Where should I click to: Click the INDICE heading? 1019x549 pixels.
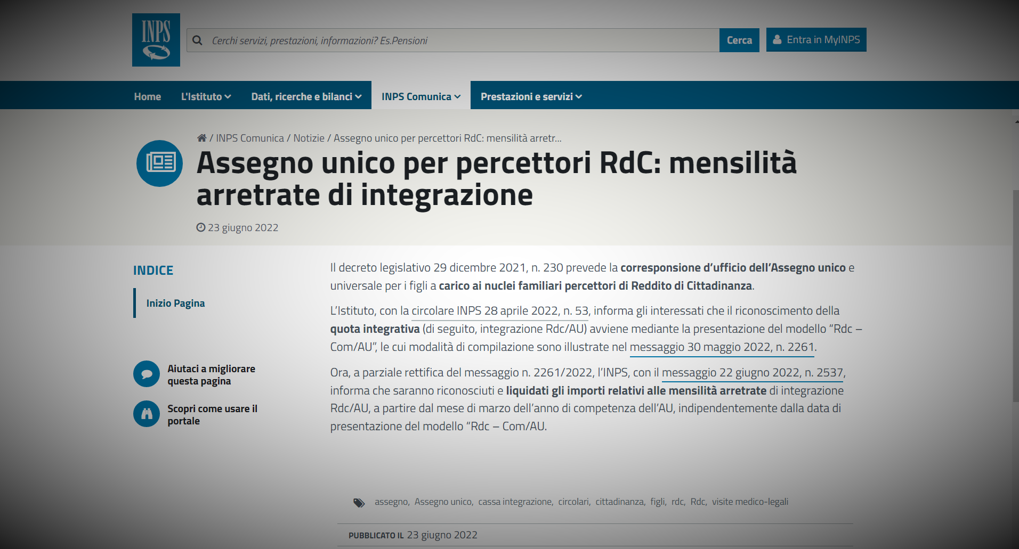(x=153, y=271)
